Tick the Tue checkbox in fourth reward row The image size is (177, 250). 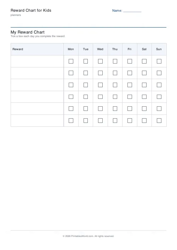[86, 97]
